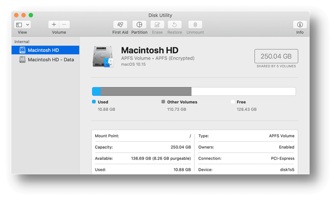The height and width of the screenshot is (200, 335).
Task: Click the gray Other Volumes bar segment
Action: (146, 91)
